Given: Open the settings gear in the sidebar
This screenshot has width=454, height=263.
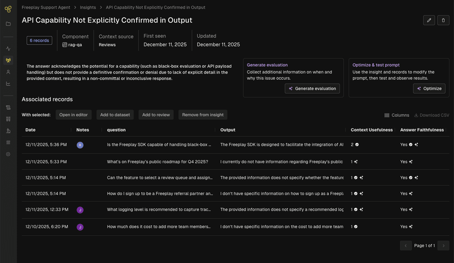Looking at the screenshot, I should click(x=8, y=154).
